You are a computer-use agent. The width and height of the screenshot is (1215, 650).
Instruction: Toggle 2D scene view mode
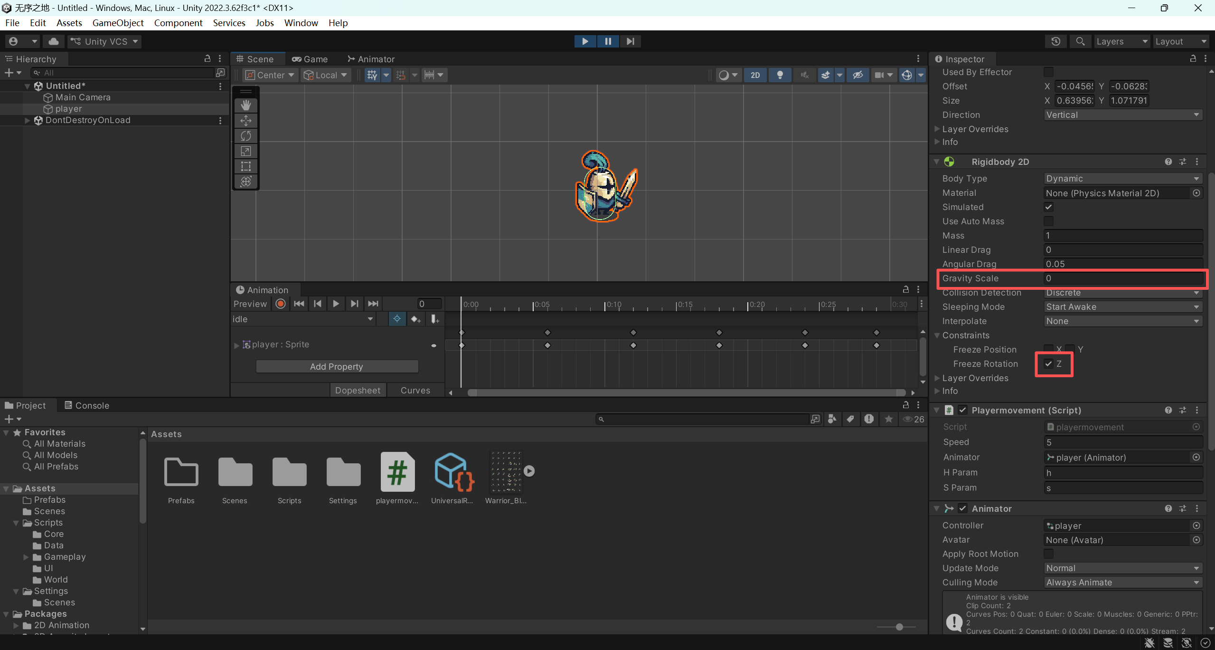click(x=755, y=75)
